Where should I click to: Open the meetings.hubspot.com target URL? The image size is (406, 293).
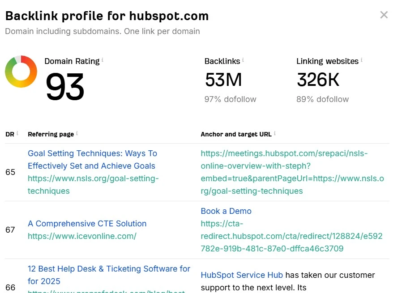tap(292, 172)
